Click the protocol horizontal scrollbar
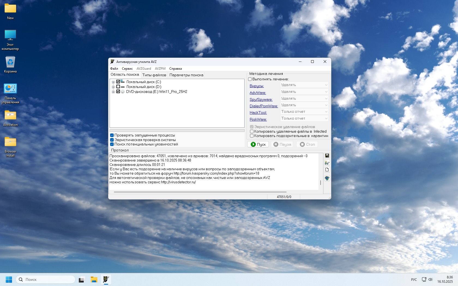Image resolution: width=458 pixels, height=286 pixels. (x=200, y=192)
